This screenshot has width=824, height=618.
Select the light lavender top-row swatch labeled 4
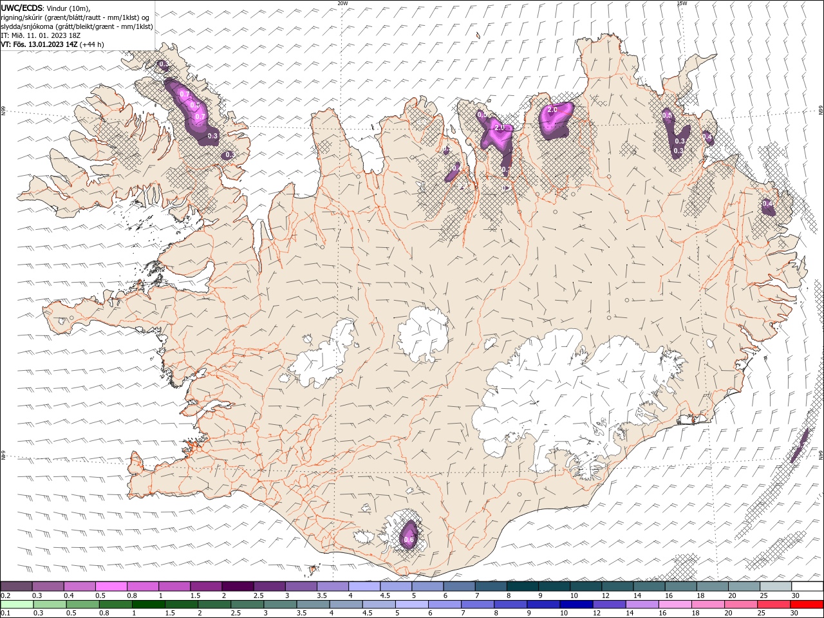364,586
